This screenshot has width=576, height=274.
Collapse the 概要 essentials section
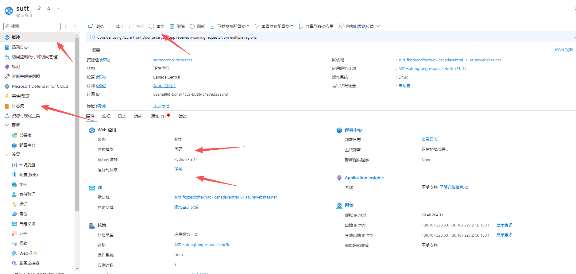click(x=89, y=50)
